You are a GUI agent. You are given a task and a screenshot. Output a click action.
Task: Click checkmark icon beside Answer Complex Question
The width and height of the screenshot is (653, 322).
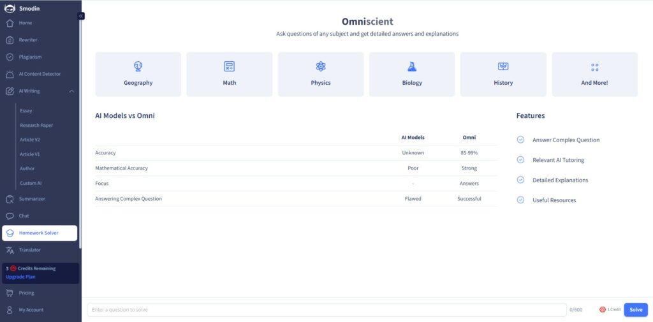(520, 140)
